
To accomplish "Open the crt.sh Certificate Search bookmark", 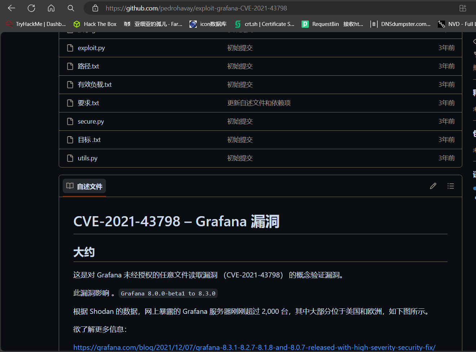I will tap(264, 24).
